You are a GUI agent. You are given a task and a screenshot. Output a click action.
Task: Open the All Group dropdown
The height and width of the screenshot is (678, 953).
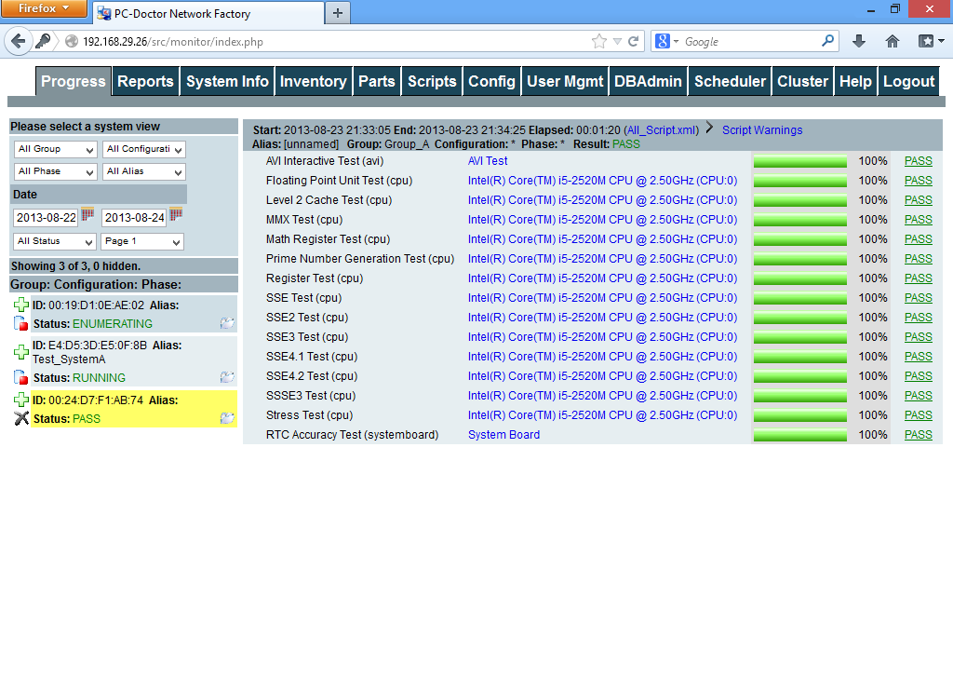56,149
